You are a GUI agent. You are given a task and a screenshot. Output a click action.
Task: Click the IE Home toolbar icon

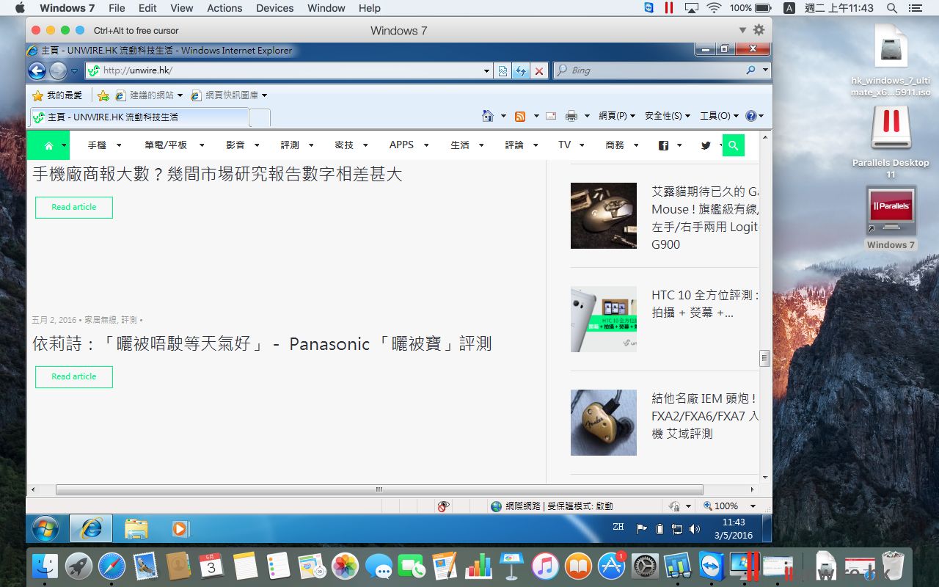coord(487,116)
